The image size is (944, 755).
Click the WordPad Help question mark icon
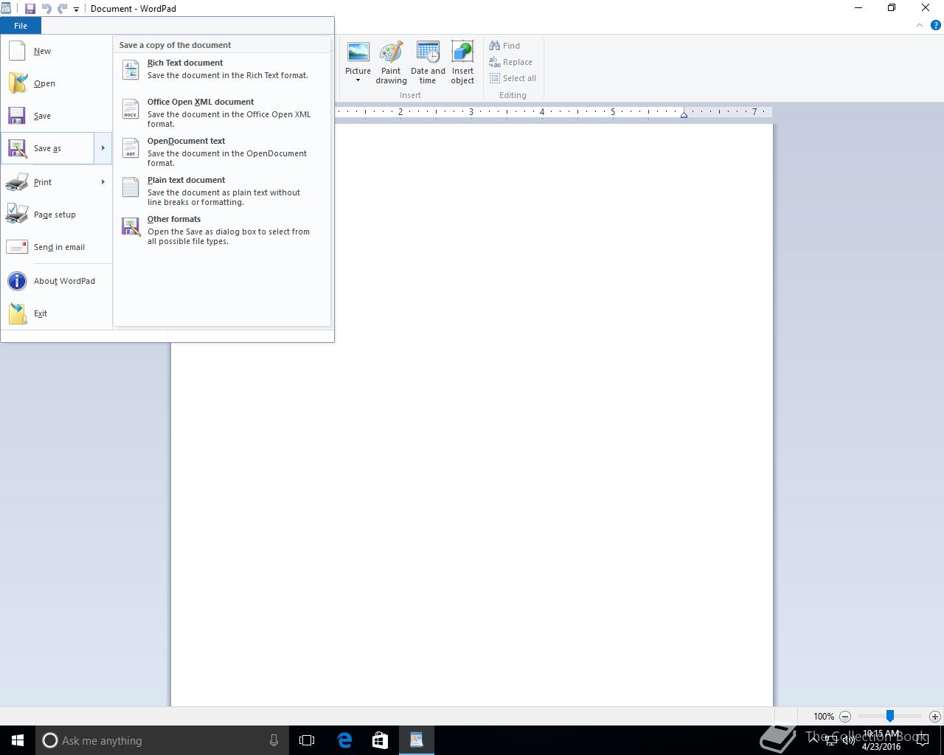pyautogui.click(x=936, y=25)
